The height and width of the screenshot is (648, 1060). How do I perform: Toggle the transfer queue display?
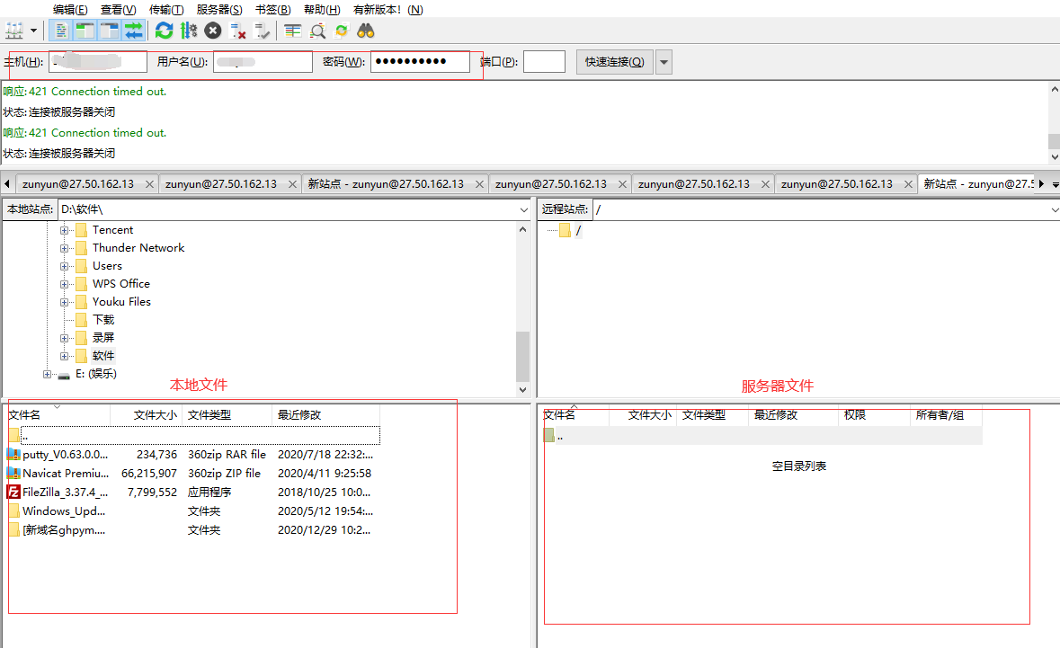click(x=134, y=31)
